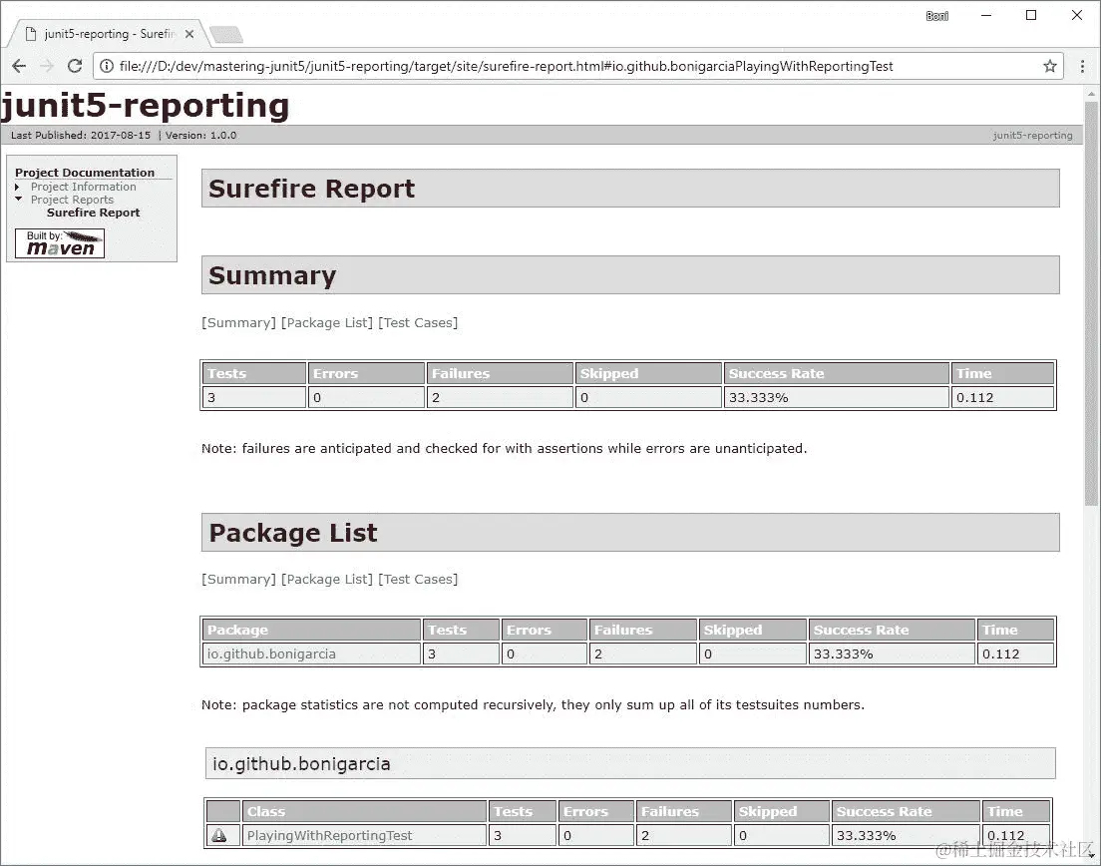Open PlayingWithReportingTest class link

[329, 835]
